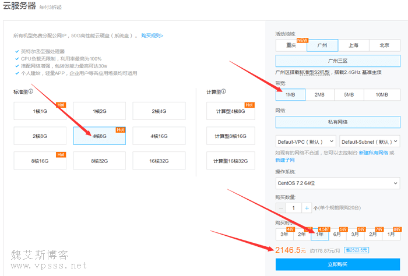Viewport: 408px width, 276px height.
Task: Click the purchase quantity input field
Action: [x=294, y=208]
